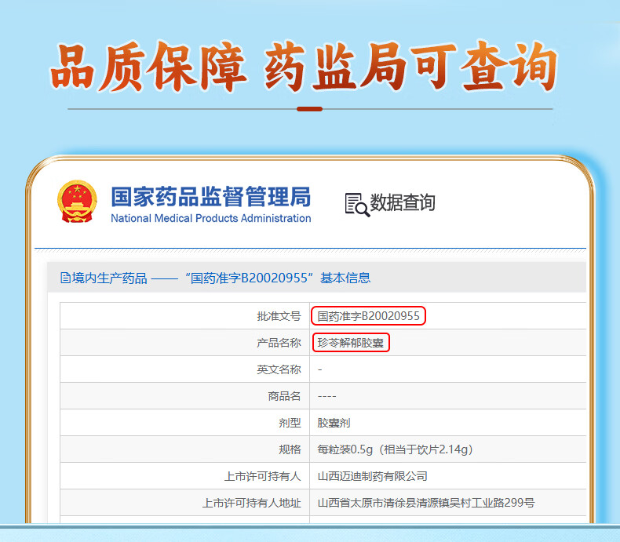
Task: Open the 数据查询 section label
Action: (x=403, y=202)
